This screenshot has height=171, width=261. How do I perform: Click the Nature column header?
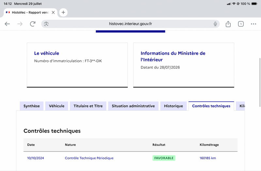click(x=70, y=145)
